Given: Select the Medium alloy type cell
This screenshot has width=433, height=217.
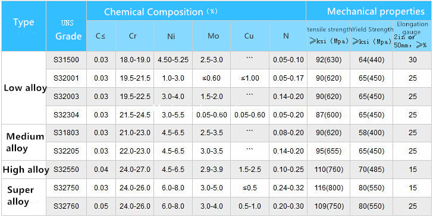Looking at the screenshot, I should (x=23, y=142).
